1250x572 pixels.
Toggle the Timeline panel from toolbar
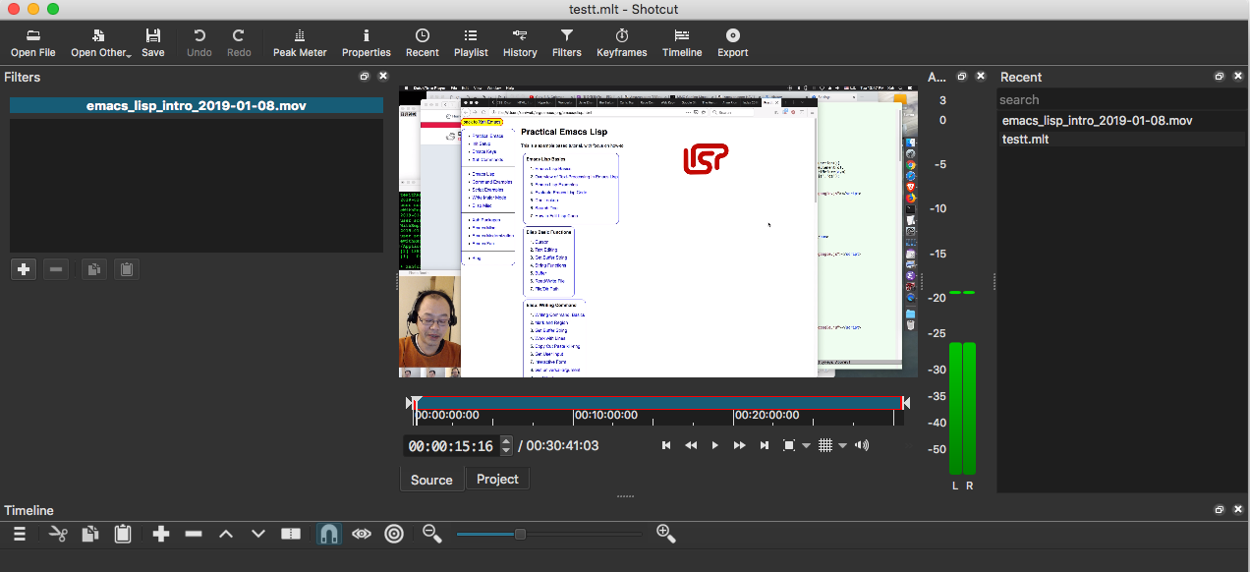[x=682, y=42]
